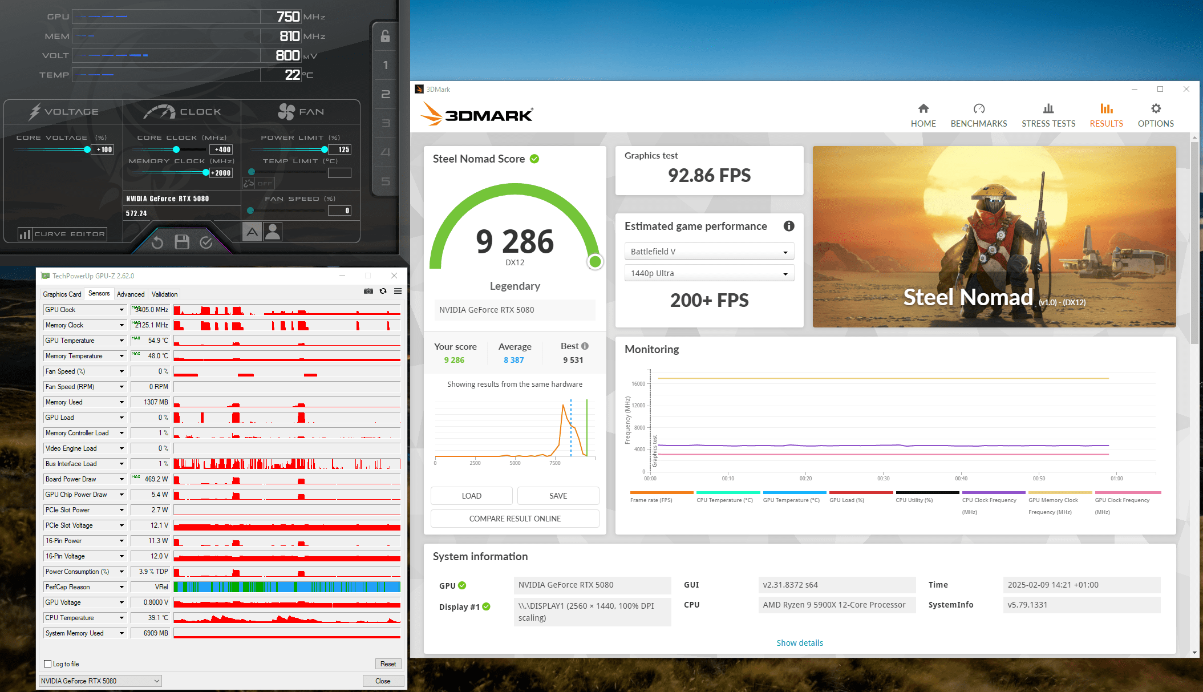The image size is (1203, 692).
Task: Open the 3DMark Options section
Action: pos(1156,115)
